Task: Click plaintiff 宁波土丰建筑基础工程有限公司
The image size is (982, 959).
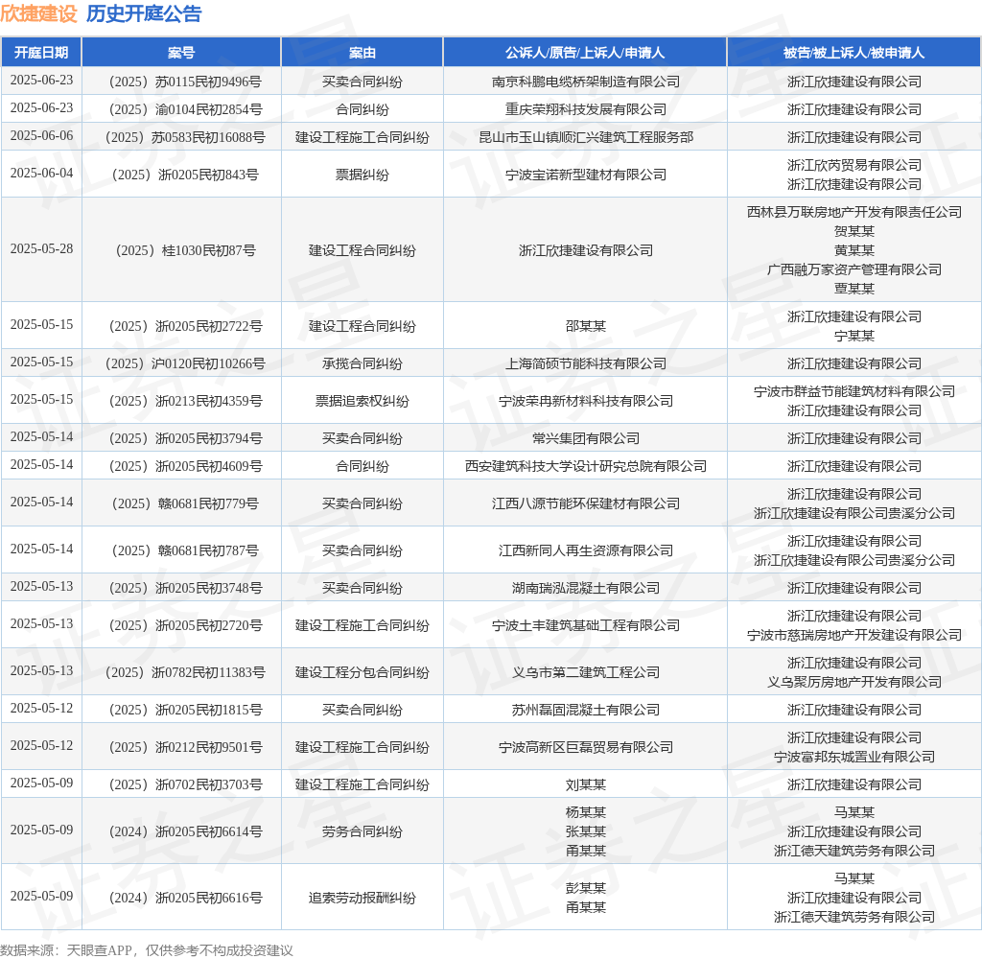Action: click(586, 625)
